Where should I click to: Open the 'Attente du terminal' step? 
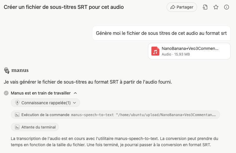[35, 127]
